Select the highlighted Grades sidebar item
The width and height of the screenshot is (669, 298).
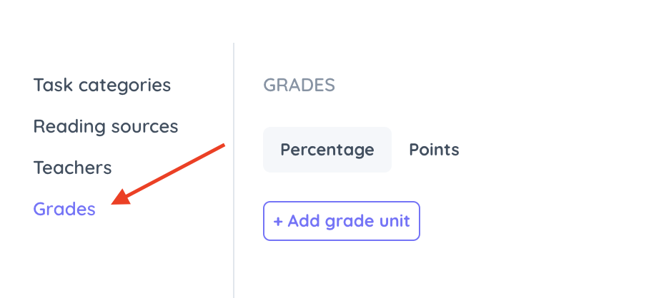point(64,209)
